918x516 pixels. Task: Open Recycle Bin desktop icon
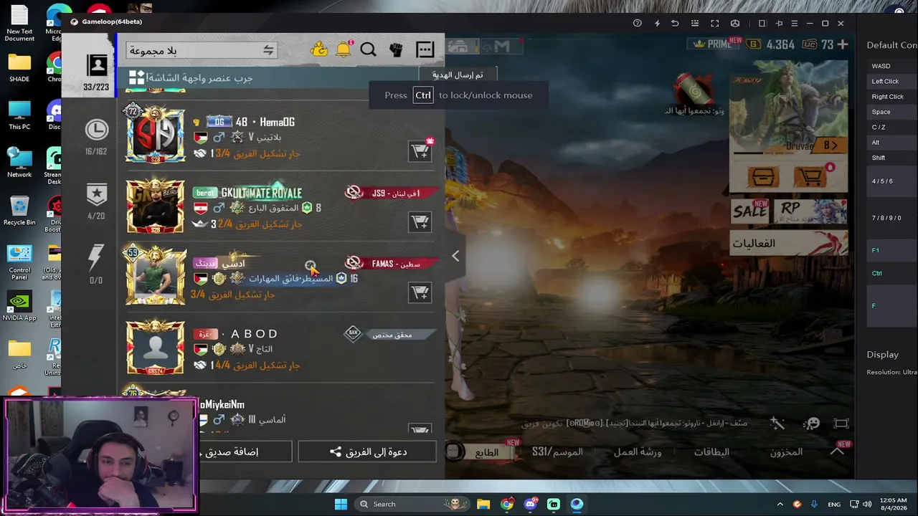19,211
